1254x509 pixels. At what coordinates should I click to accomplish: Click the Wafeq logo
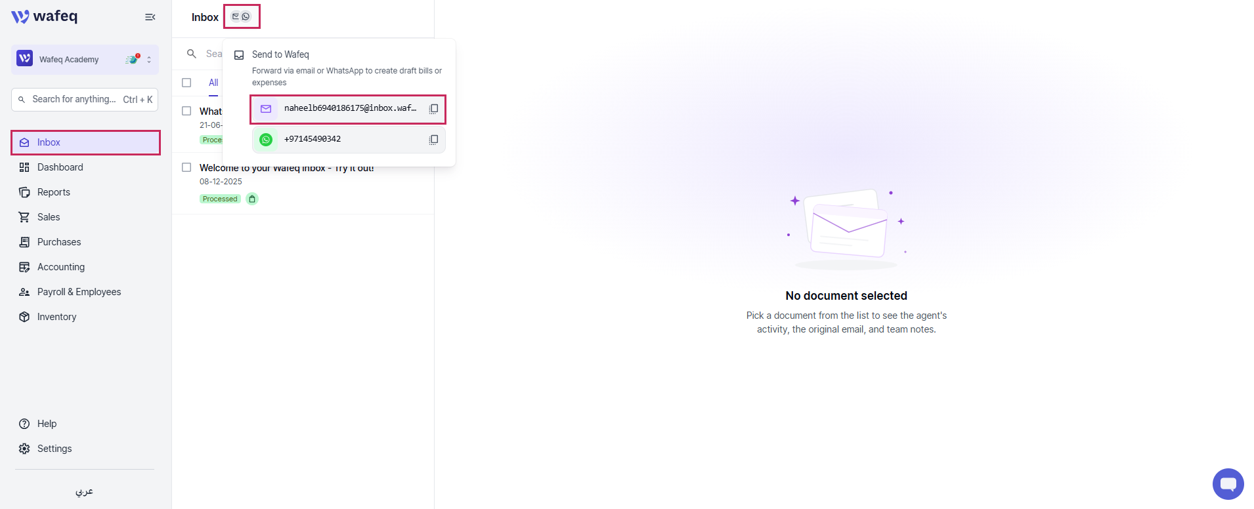point(44,16)
